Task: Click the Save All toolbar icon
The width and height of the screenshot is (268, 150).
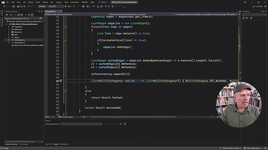Action: pyautogui.click(x=24, y=7)
